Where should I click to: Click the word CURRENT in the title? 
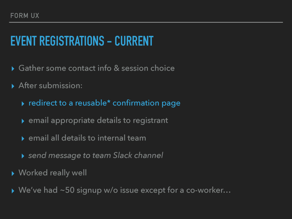pos(134,41)
